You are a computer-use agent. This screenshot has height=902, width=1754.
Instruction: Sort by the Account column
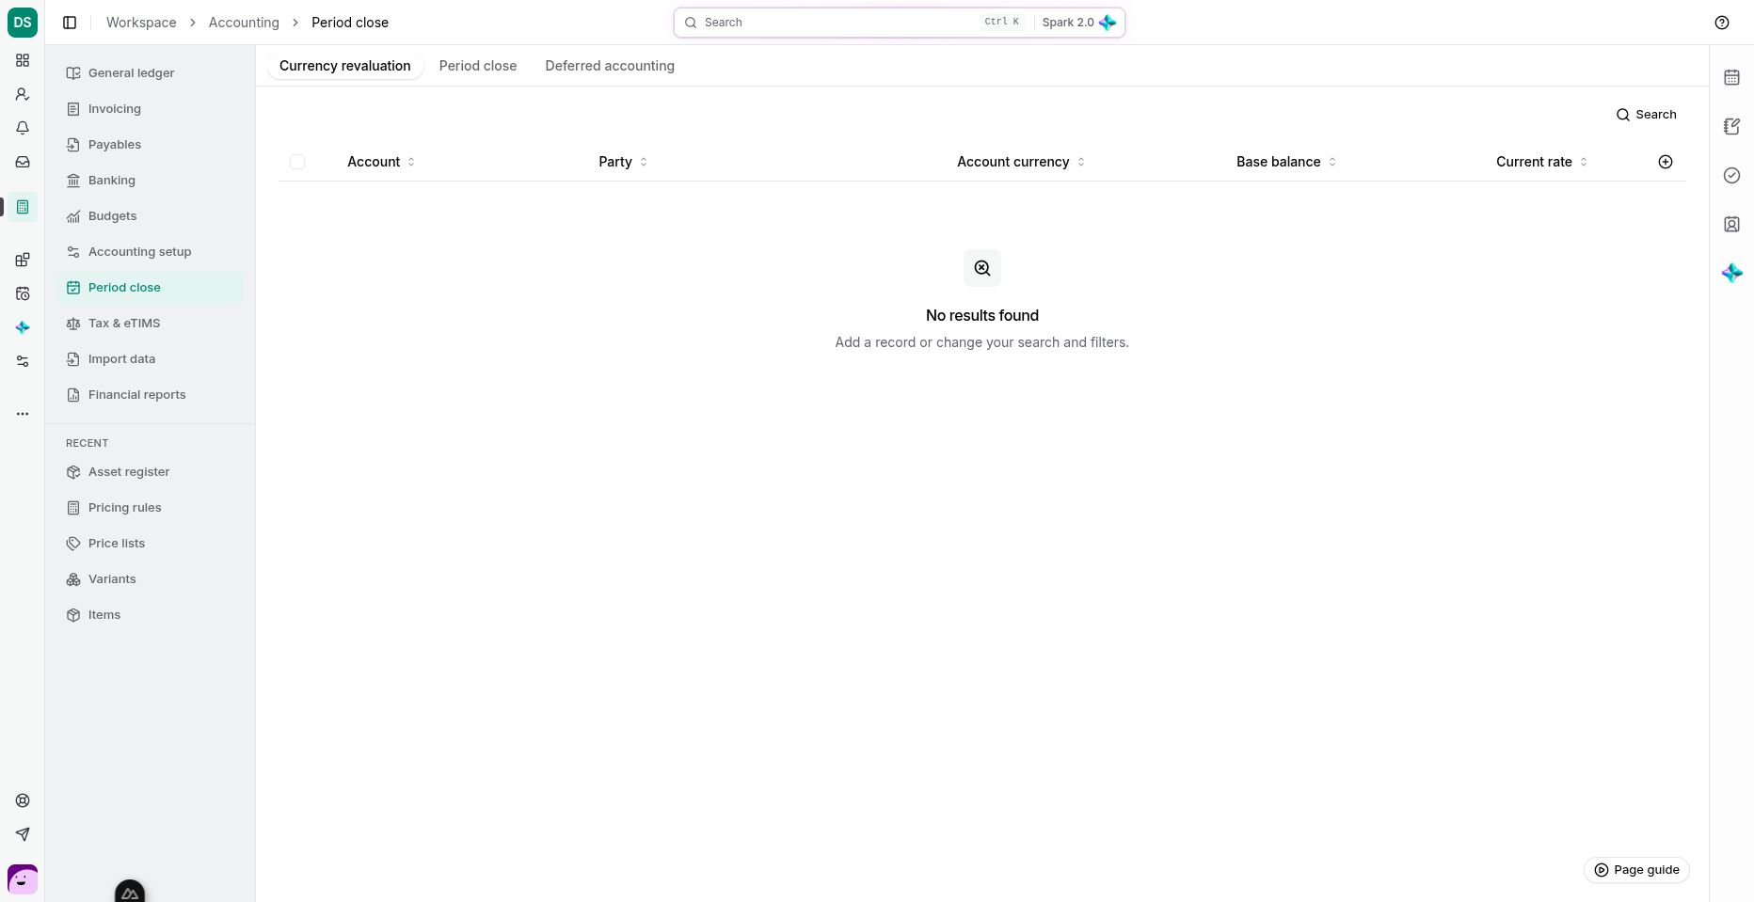[381, 162]
